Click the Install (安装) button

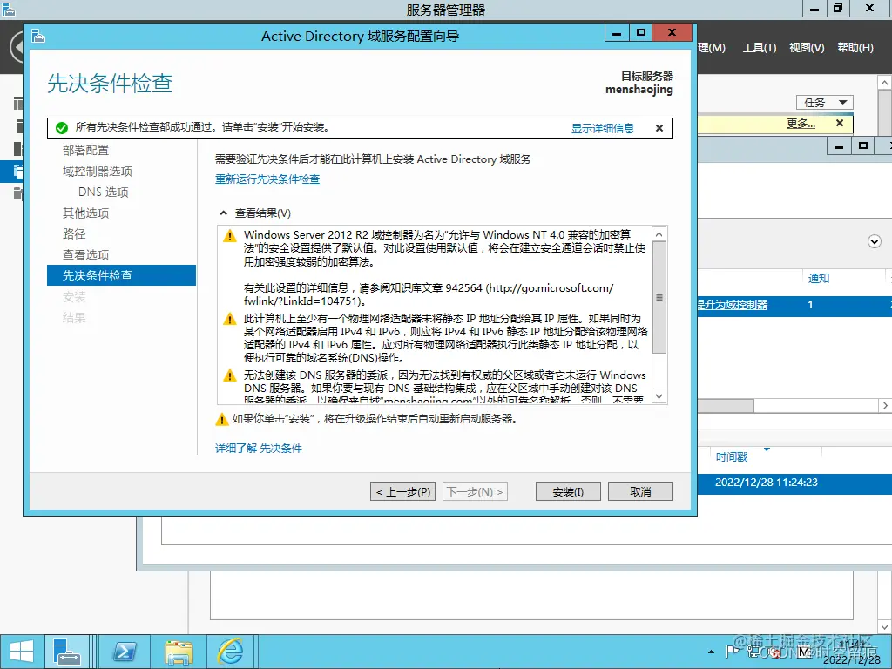(568, 491)
